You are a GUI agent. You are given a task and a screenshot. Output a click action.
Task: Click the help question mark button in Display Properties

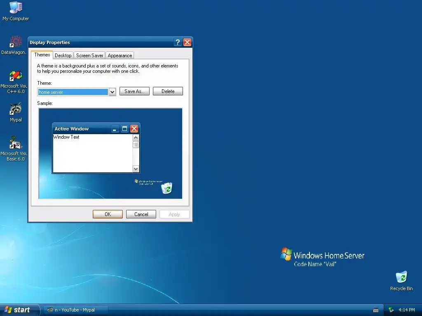[x=178, y=42]
